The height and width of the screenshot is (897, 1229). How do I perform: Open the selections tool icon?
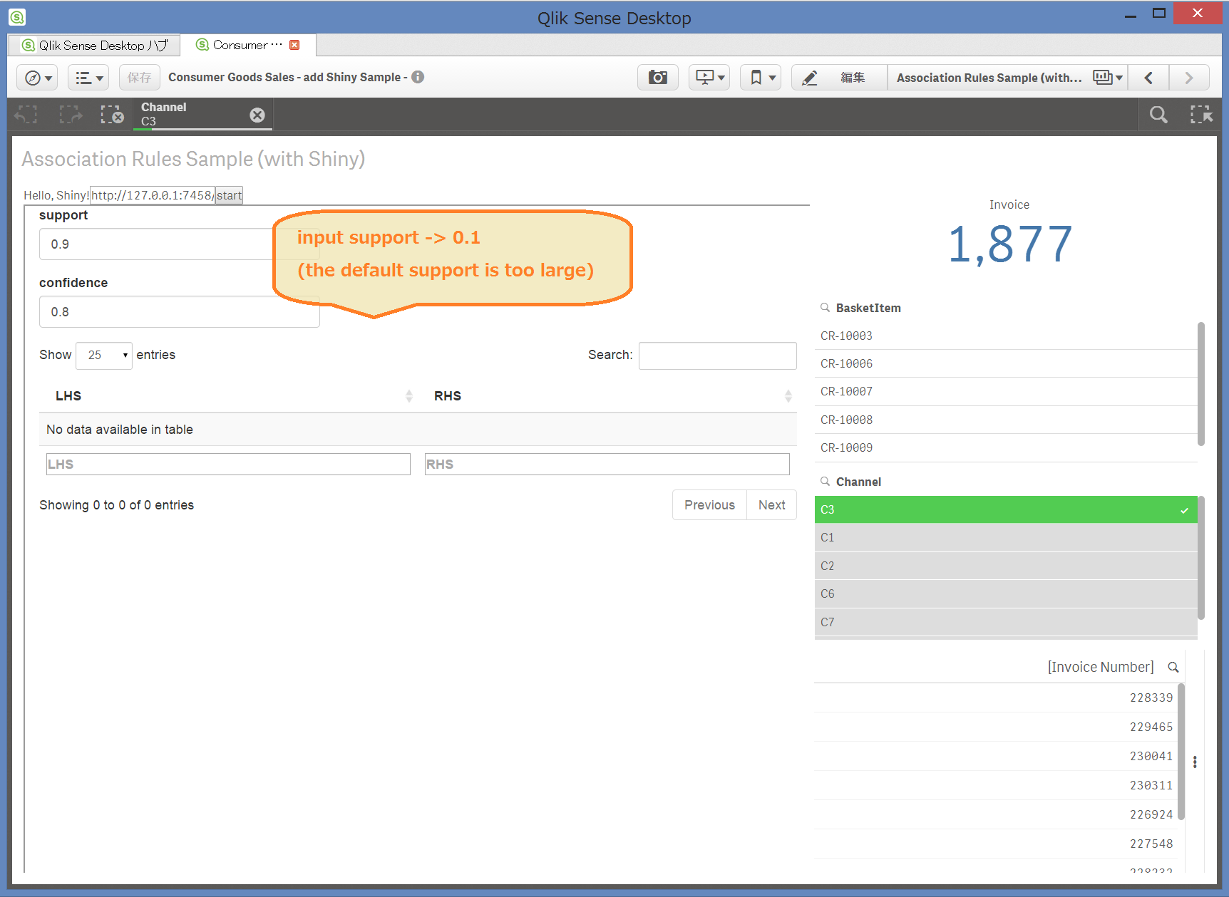[x=1201, y=115]
